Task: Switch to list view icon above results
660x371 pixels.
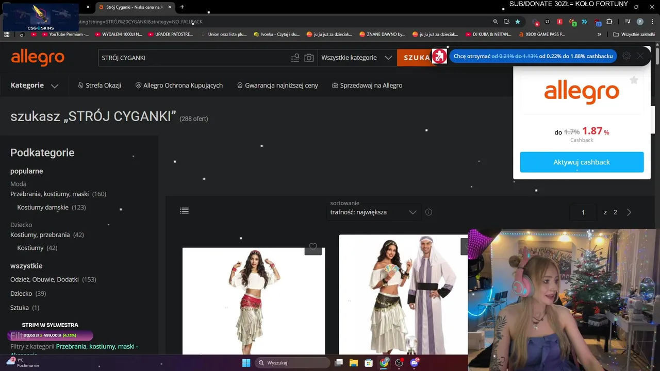Action: 184,211
